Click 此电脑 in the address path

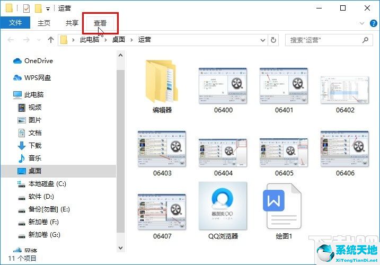[x=90, y=40]
